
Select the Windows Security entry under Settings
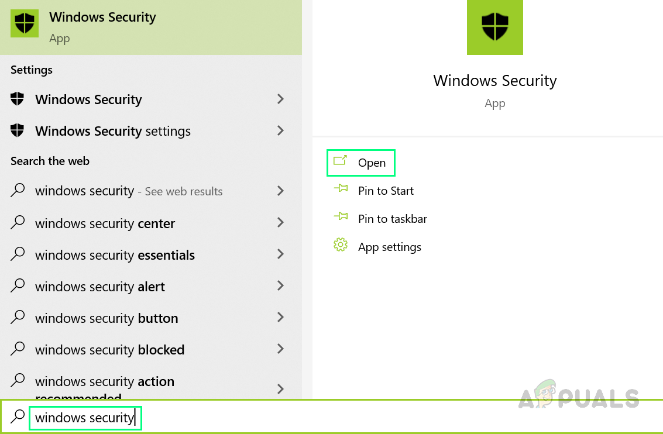pos(88,99)
